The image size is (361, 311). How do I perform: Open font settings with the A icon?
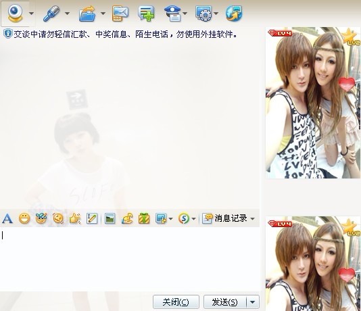(7, 218)
